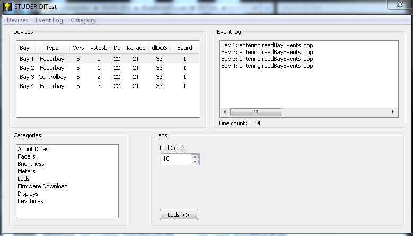
Task: Open the Category menu
Action: (83, 20)
